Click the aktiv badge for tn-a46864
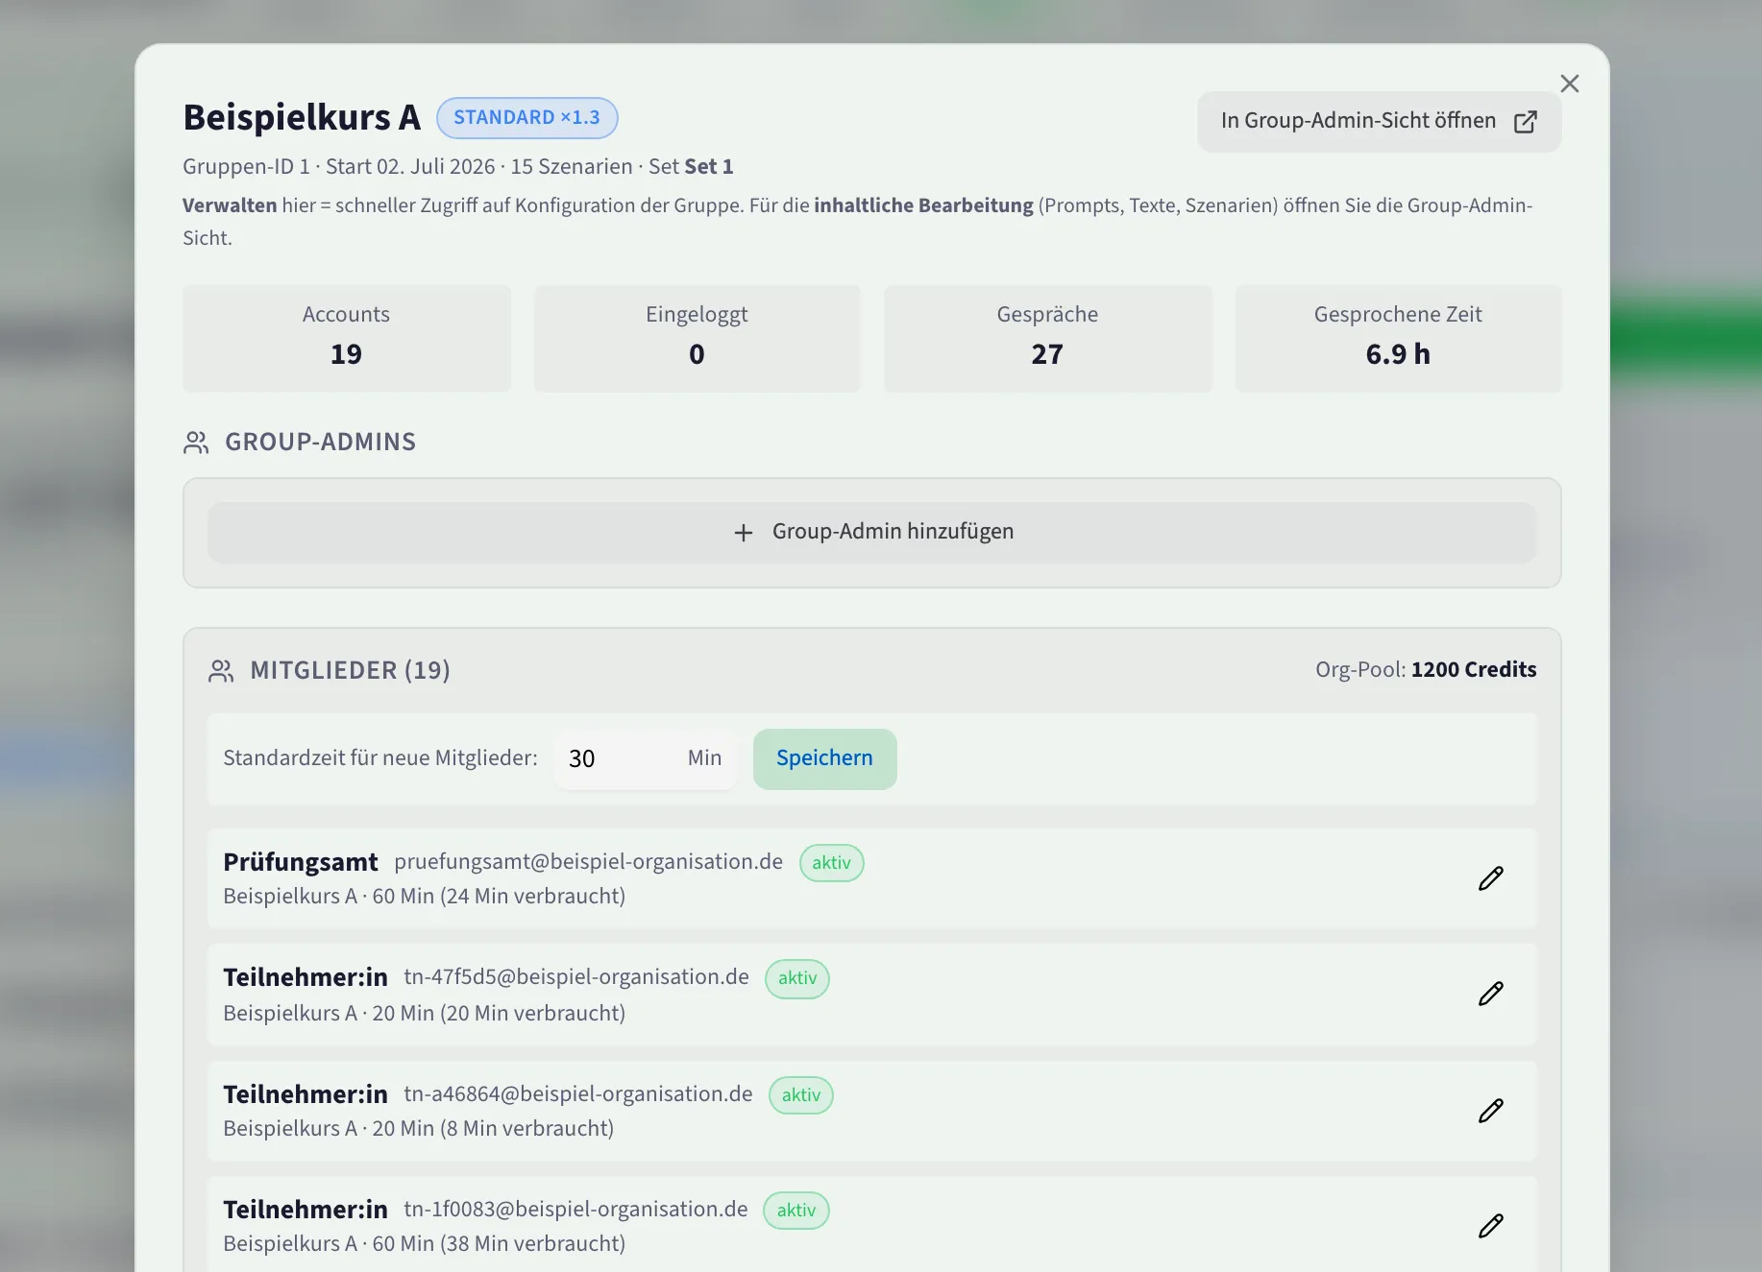Image resolution: width=1762 pixels, height=1272 pixels. point(800,1095)
